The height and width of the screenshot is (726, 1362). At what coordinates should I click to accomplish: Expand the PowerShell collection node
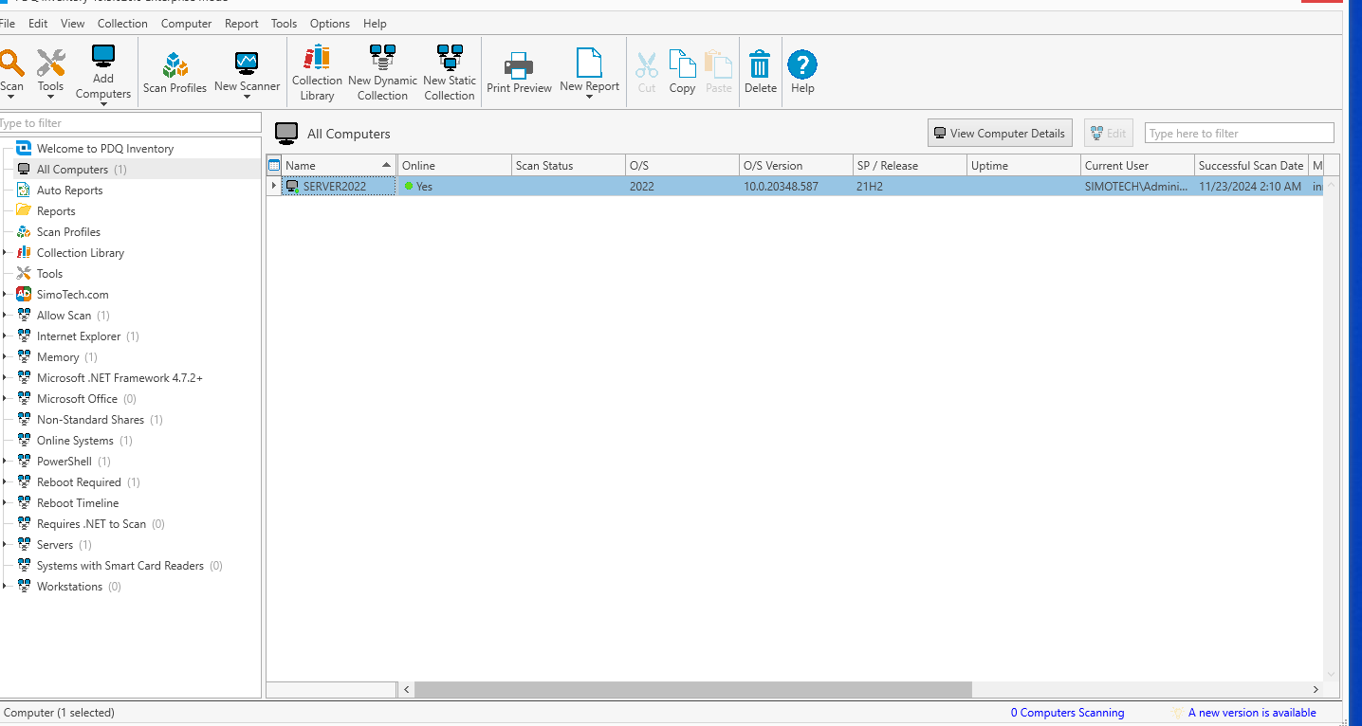(5, 462)
